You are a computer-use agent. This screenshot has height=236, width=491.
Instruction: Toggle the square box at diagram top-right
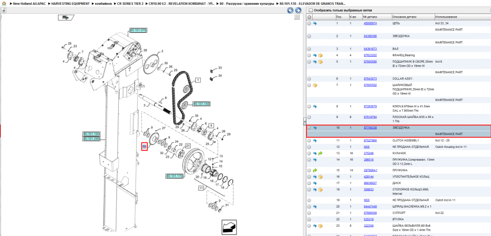point(297,18)
